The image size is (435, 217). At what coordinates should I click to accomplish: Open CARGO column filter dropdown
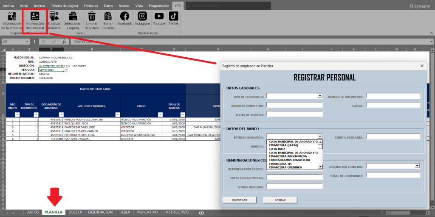160,114
